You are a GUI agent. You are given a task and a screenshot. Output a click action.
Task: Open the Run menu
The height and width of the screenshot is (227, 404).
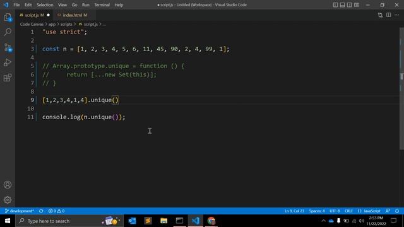(x=86, y=5)
